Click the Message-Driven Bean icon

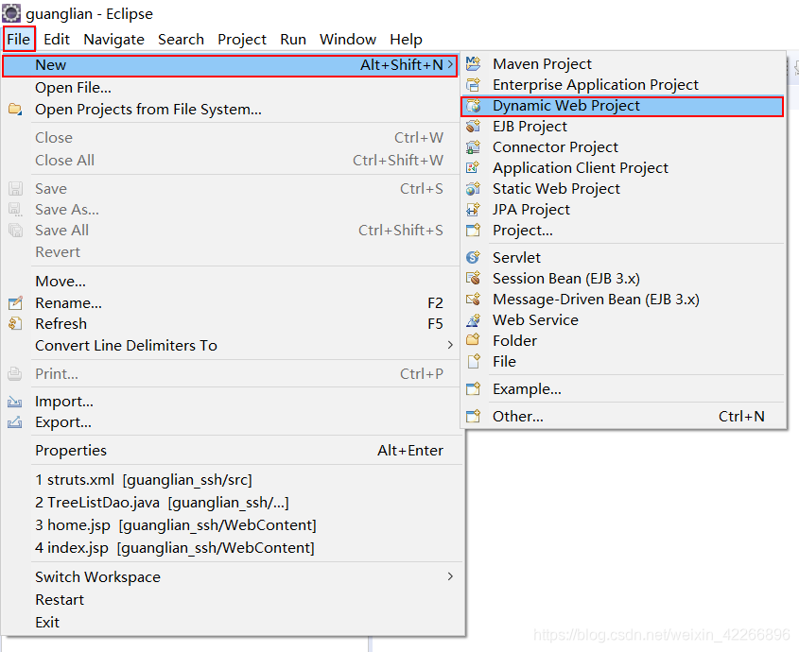473,299
